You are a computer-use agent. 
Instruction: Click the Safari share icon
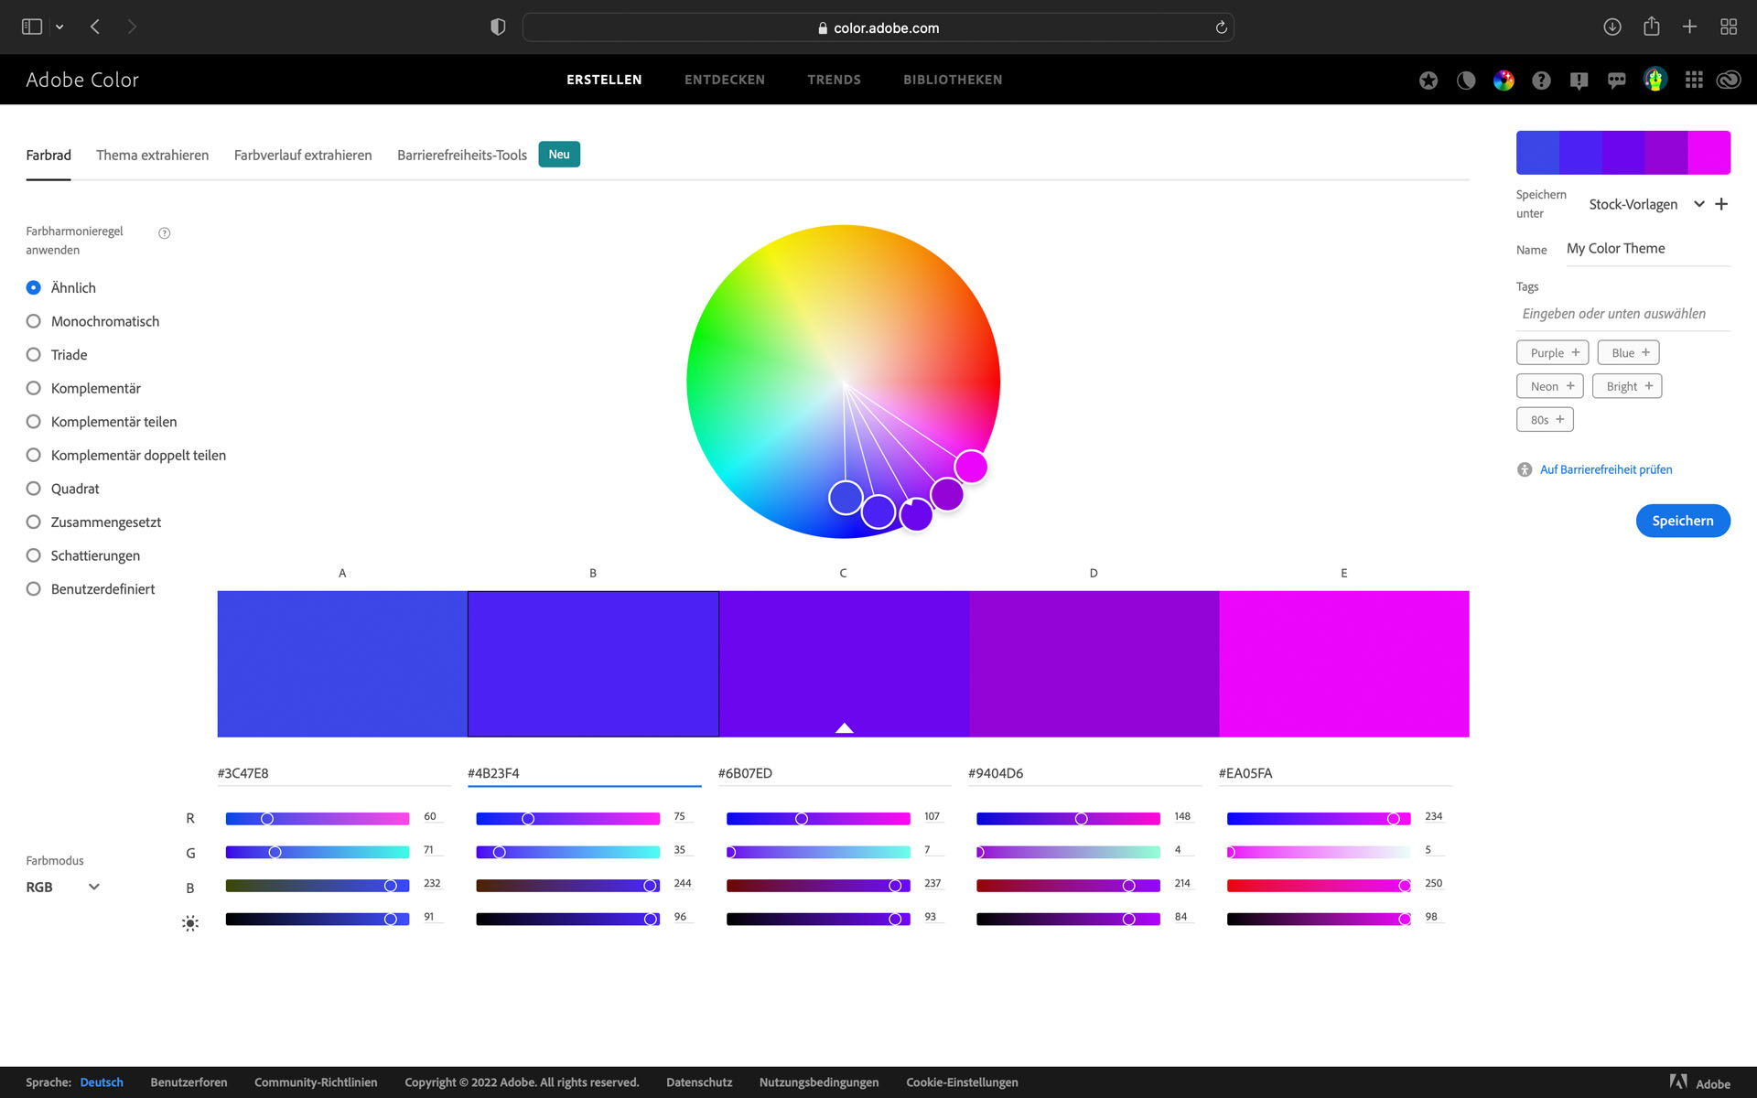[x=1652, y=27]
